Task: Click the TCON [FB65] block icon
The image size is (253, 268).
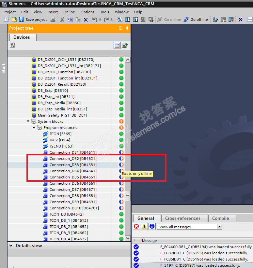Action: click(x=45, y=134)
